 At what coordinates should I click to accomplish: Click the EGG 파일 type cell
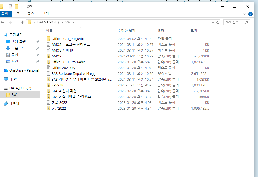pyautogui.click(x=164, y=74)
